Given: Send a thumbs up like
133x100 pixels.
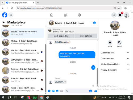Looking at the screenshot, I should (x=96, y=91).
